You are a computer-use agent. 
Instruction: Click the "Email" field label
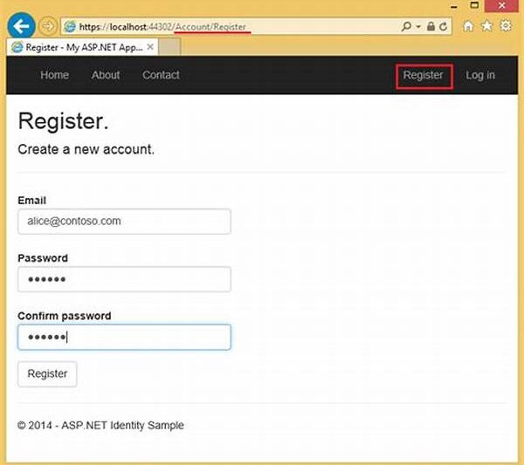[32, 201]
